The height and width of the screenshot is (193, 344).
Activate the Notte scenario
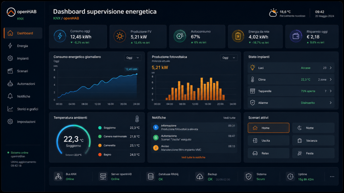313,128
